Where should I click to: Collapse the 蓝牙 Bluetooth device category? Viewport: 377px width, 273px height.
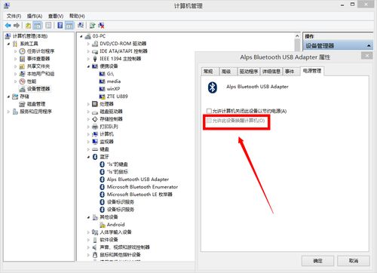(x=88, y=157)
